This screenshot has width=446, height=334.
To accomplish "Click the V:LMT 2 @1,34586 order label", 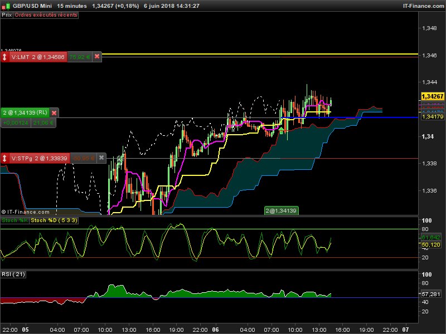I will (38, 57).
